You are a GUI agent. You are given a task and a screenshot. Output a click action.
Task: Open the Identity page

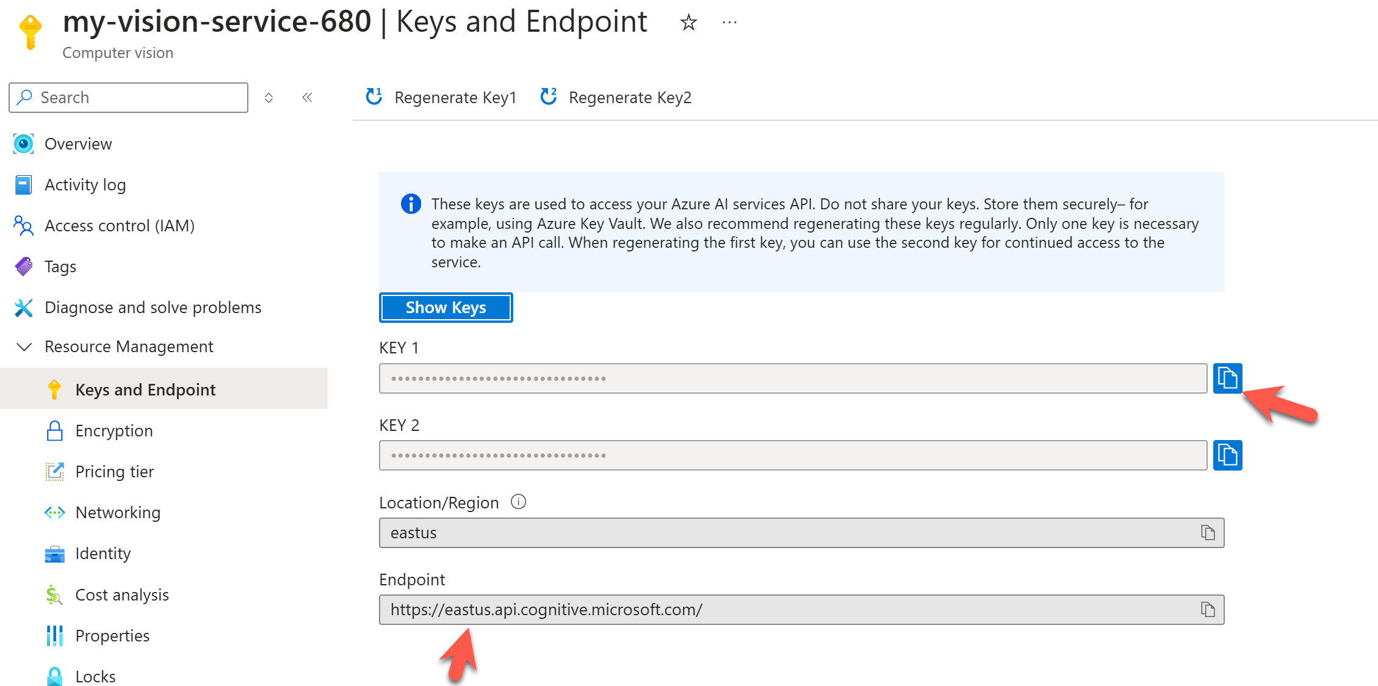[x=103, y=554]
